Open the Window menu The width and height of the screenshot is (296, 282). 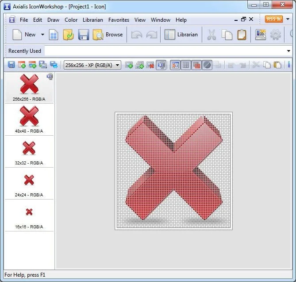[x=161, y=20]
